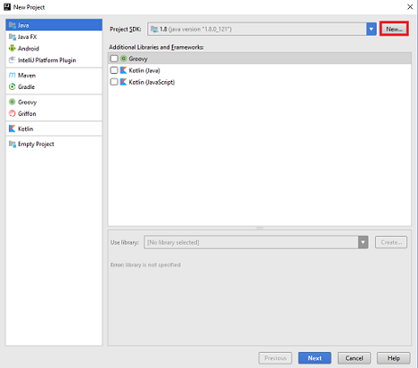Select the Java project type
Screen dimensions: 418x368
click(x=54, y=25)
